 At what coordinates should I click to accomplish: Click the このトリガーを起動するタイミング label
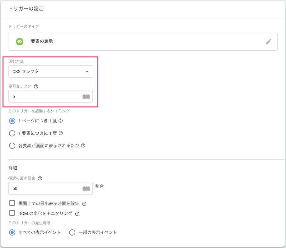point(39,111)
